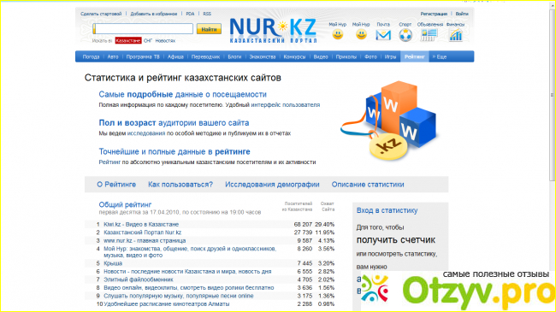Open the Как пользоваться? link
The height and width of the screenshot is (312, 556).
[x=180, y=185]
